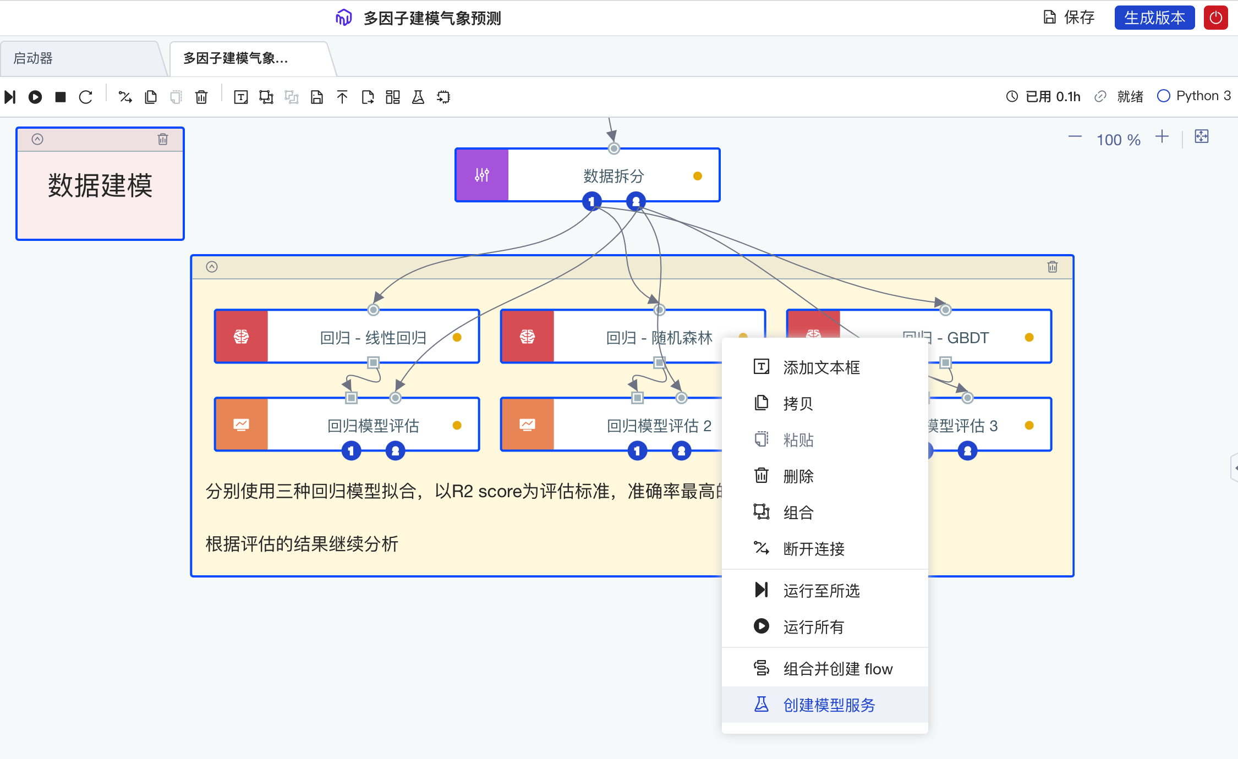
Task: Click the run-all play icon in toolbar
Action: (35, 97)
